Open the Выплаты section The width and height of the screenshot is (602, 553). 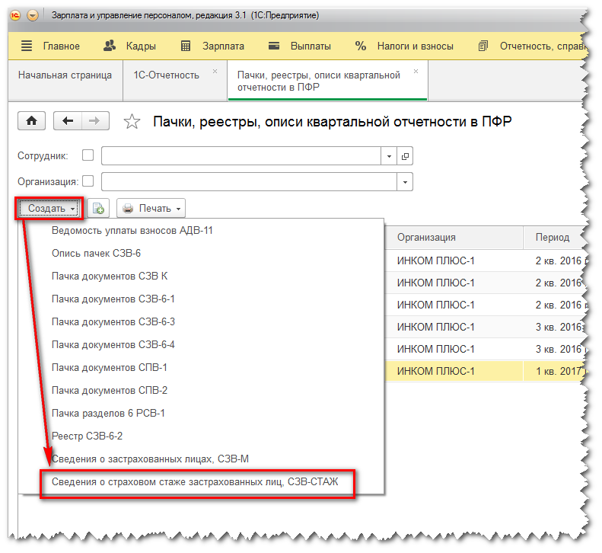click(x=311, y=46)
